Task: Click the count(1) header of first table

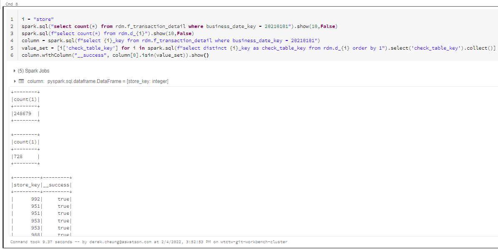Action: pyautogui.click(x=26, y=99)
